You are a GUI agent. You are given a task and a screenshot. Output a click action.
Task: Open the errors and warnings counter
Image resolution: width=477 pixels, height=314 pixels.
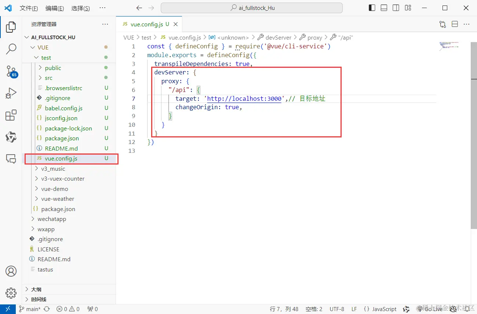[x=68, y=309]
